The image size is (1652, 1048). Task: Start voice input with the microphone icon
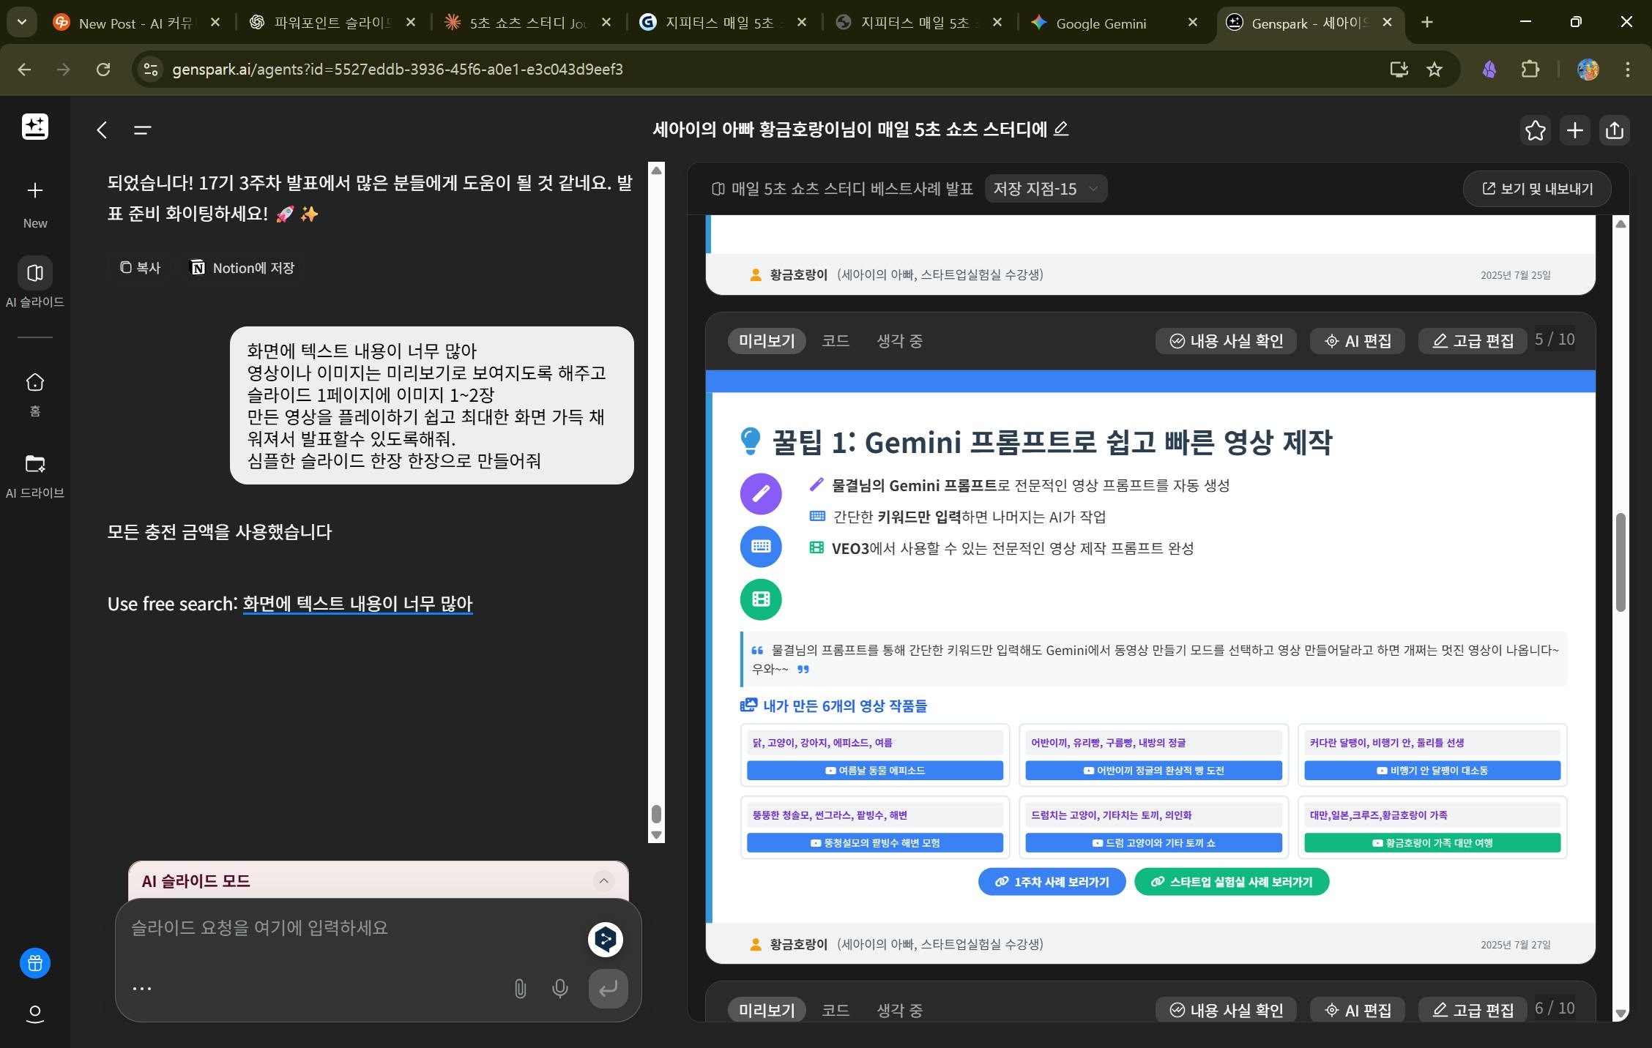coord(560,989)
